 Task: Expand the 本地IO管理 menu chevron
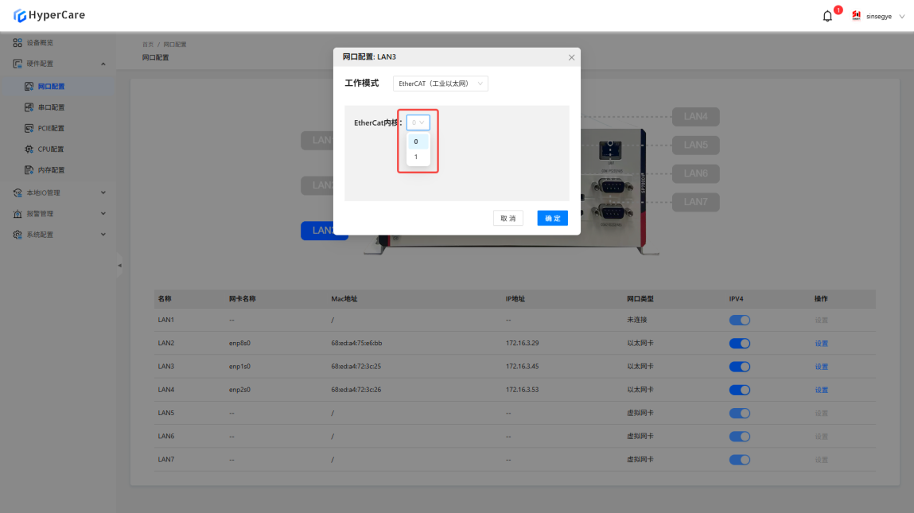[x=103, y=192]
